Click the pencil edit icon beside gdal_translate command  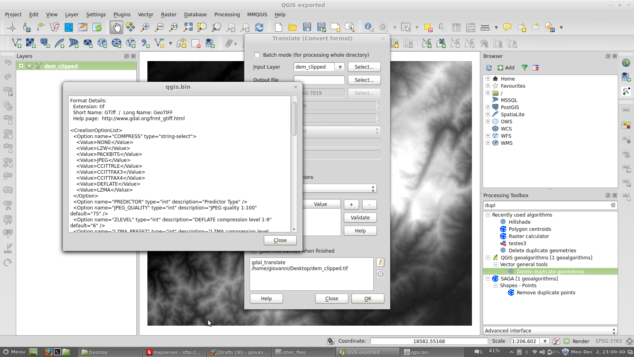380,262
